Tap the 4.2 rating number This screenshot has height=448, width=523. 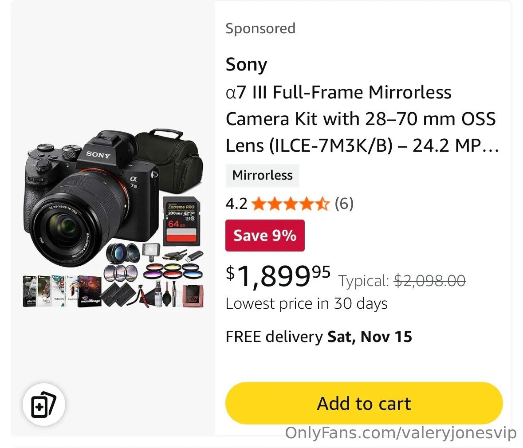point(236,204)
